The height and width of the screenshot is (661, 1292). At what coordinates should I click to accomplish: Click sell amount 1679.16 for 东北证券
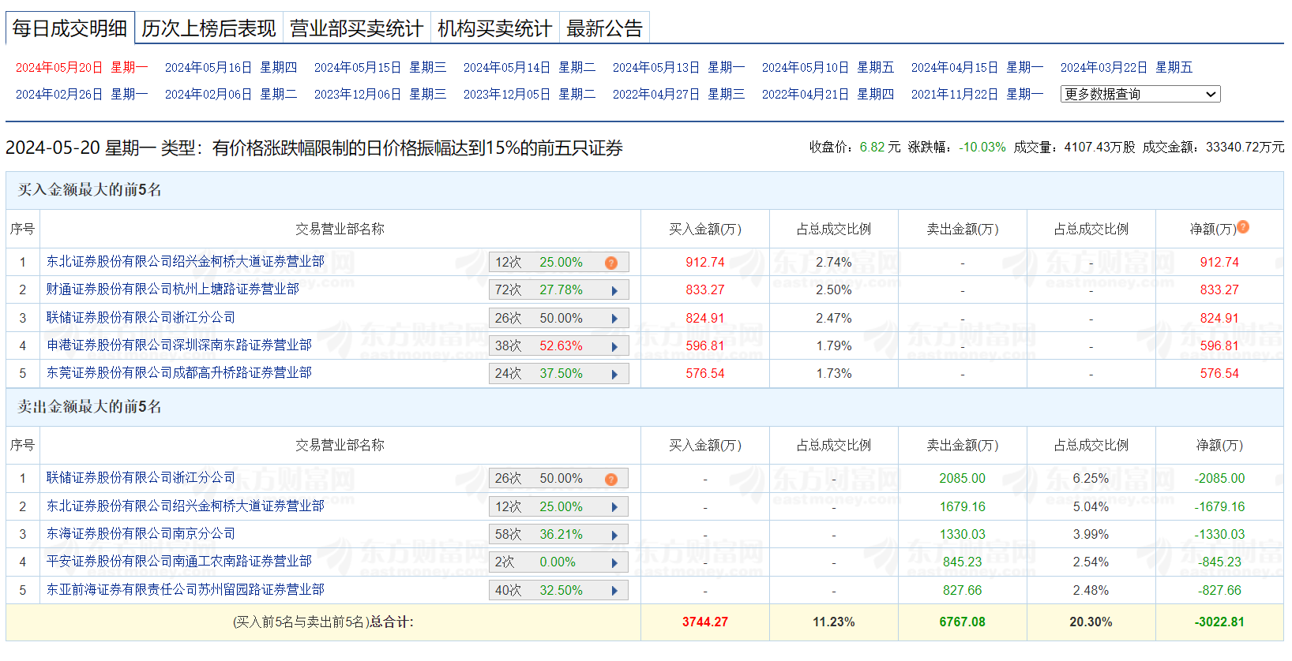coord(962,506)
